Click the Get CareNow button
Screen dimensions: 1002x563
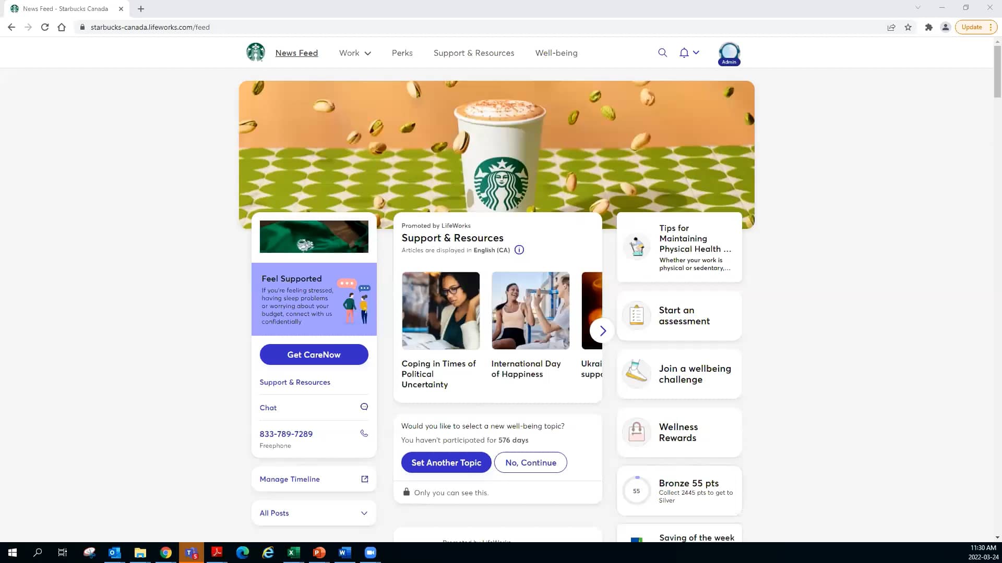tap(314, 354)
